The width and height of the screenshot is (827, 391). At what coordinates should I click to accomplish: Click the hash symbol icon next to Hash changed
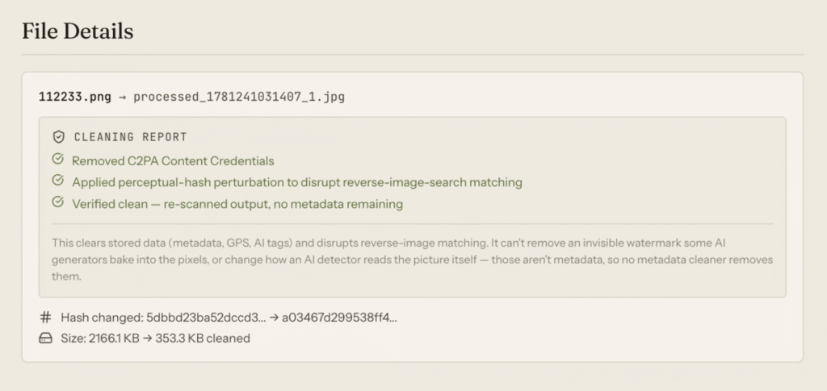coord(46,318)
